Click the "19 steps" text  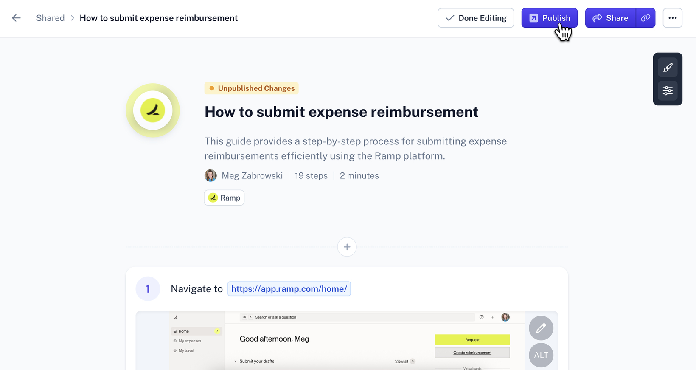tap(311, 176)
